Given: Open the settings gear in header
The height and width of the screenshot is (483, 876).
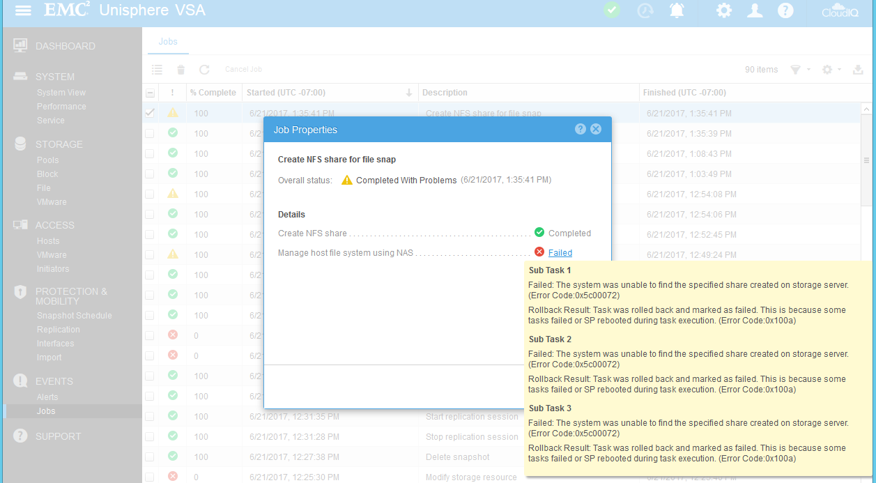Looking at the screenshot, I should click(x=724, y=10).
